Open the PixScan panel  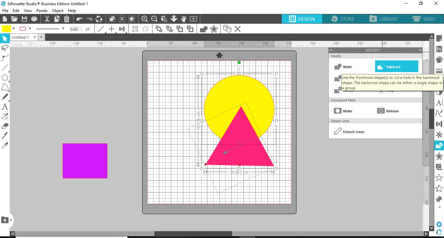(x=439, y=49)
